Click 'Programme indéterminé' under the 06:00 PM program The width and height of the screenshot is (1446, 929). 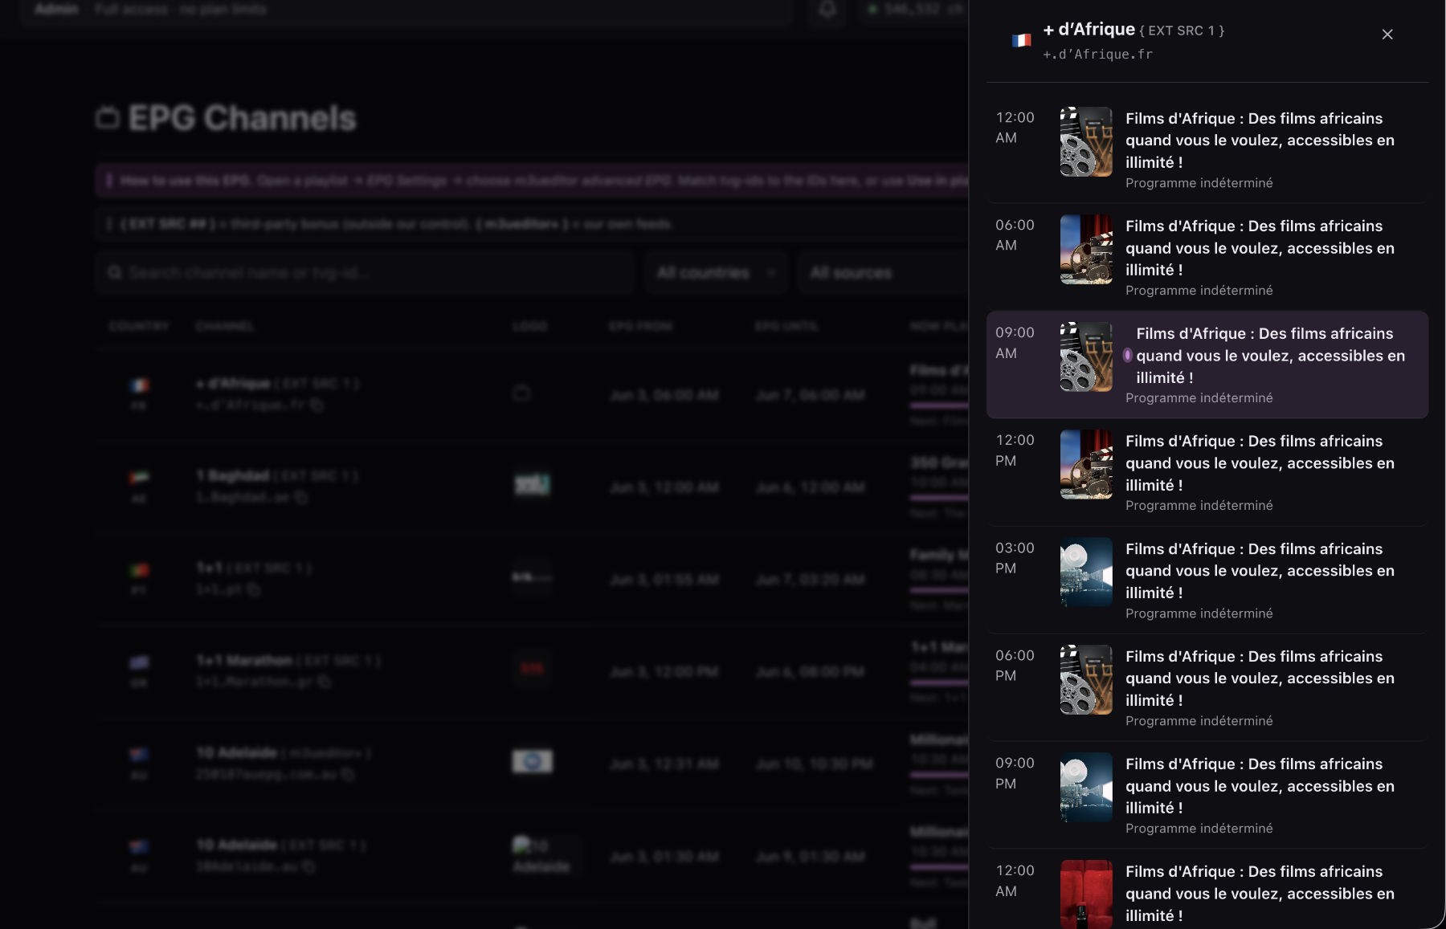1199,721
